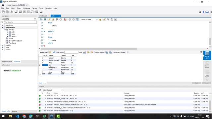Click the create new schema icon

pyautogui.click(x=17, y=12)
